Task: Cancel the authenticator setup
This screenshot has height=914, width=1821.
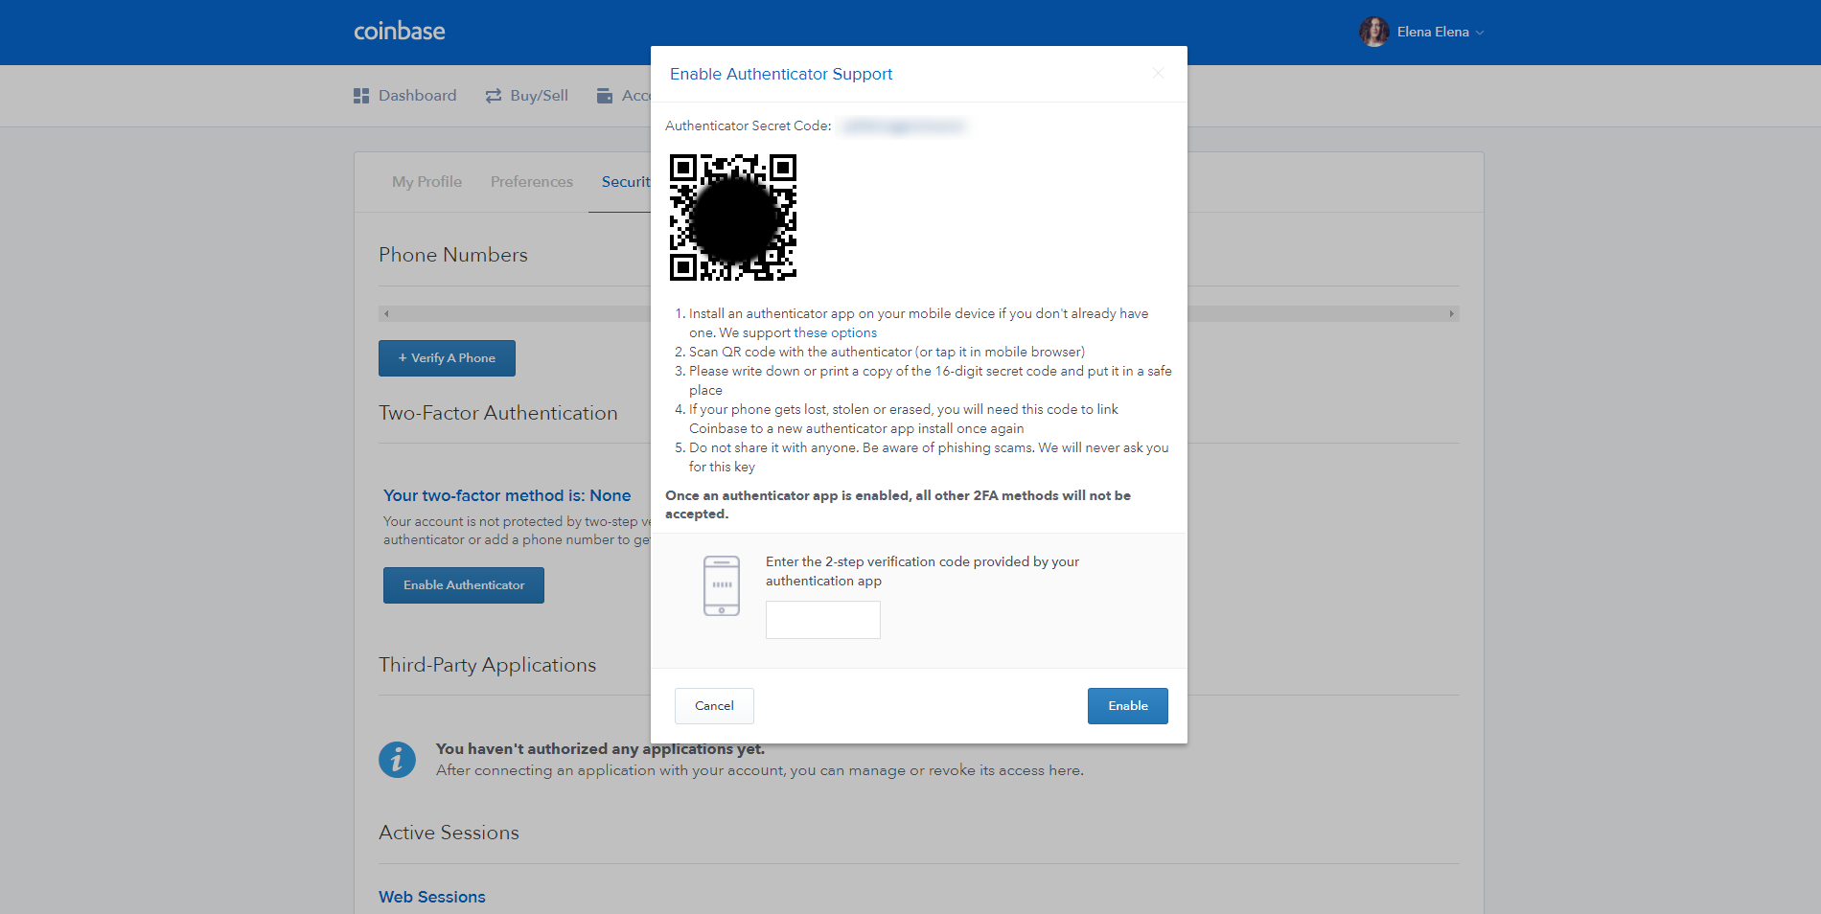Action: tap(714, 706)
